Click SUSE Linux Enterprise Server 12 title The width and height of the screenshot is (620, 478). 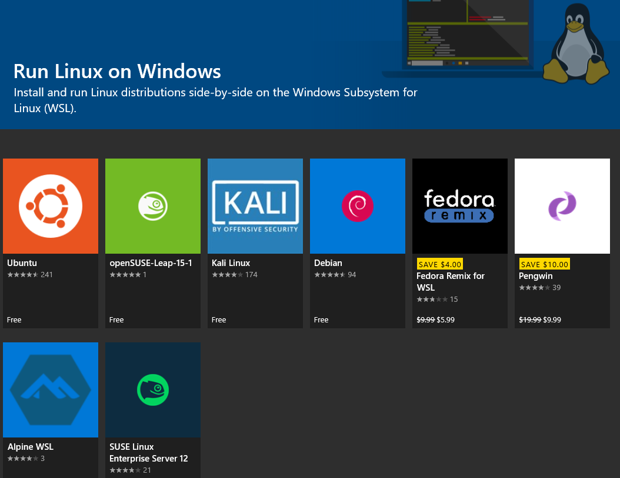point(149,453)
